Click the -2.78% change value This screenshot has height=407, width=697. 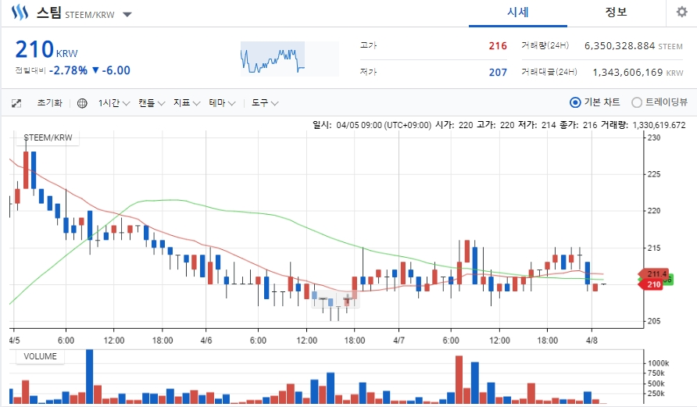[x=68, y=70]
